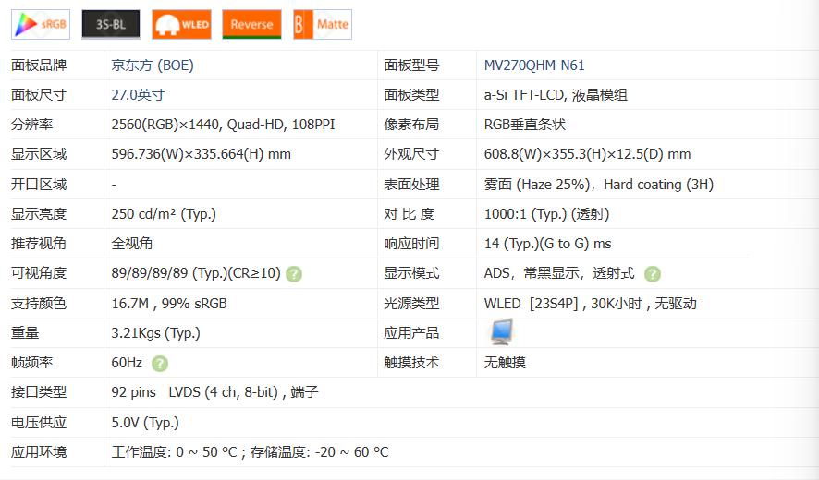
Task: Select the 92 pins LVDS interface value
Action: 214,392
